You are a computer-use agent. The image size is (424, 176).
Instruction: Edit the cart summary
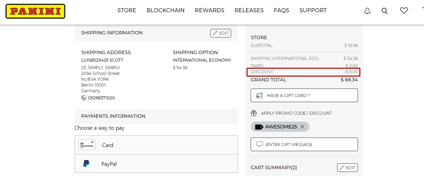click(347, 167)
